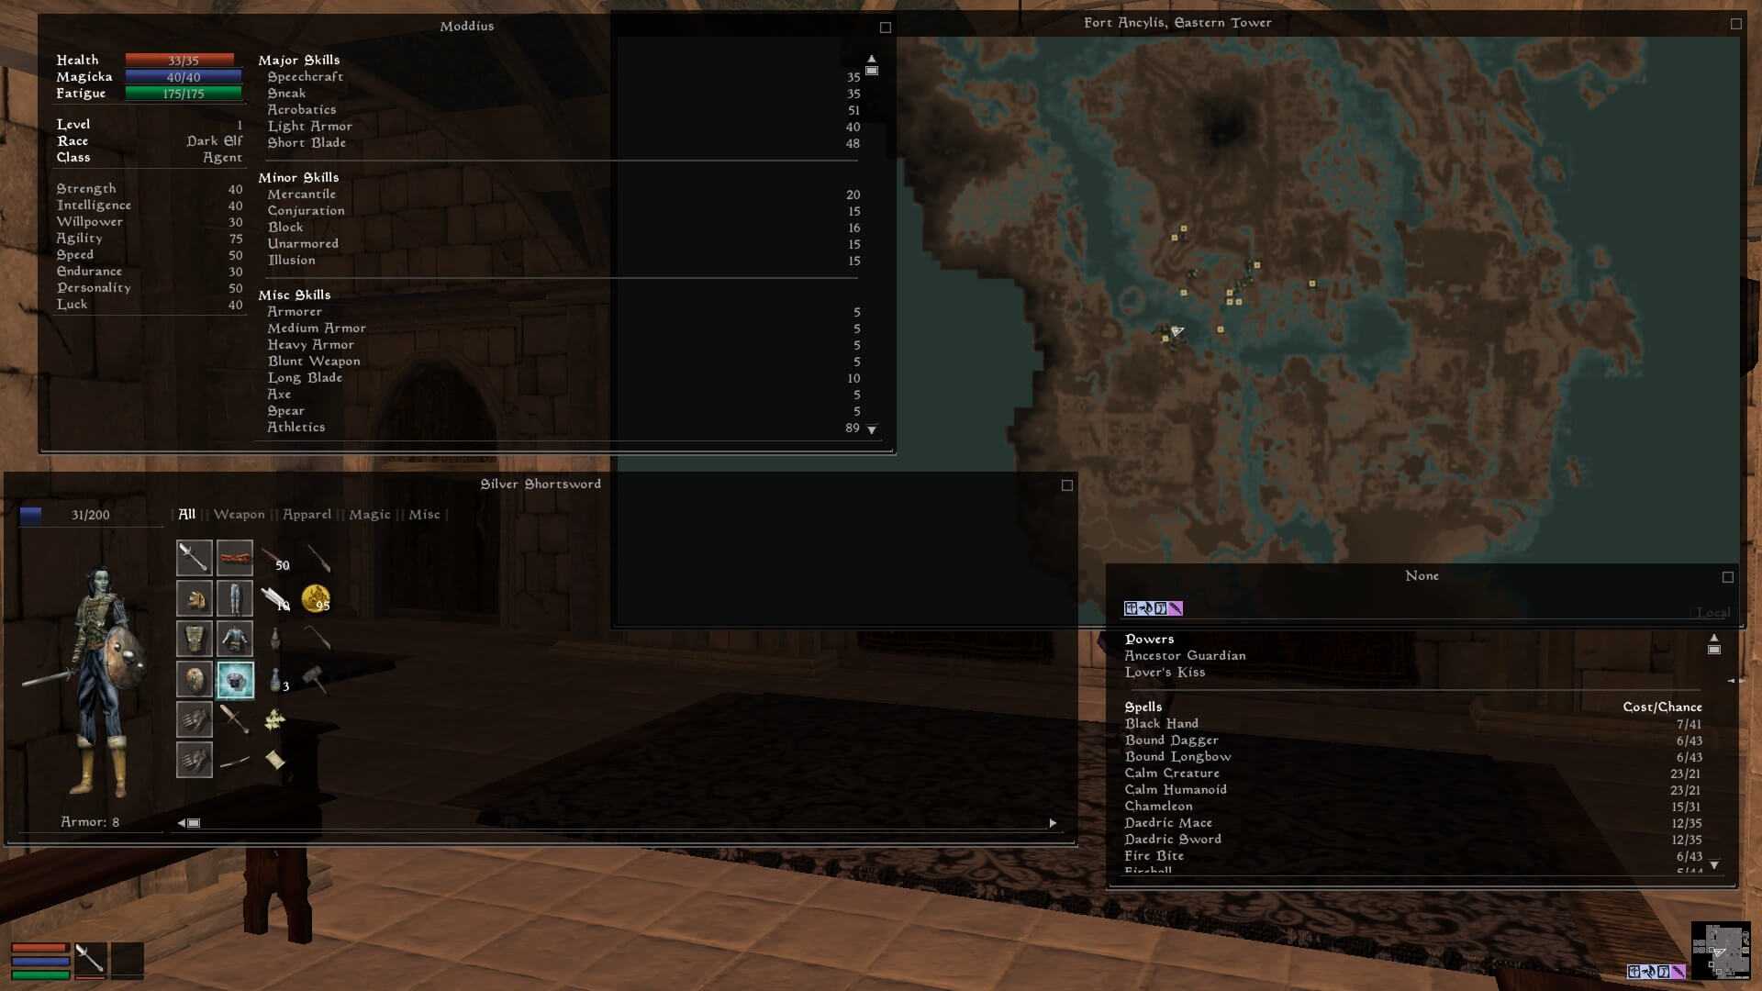Select the equipped spear weapon icon
Image resolution: width=1762 pixels, height=991 pixels.
click(194, 558)
